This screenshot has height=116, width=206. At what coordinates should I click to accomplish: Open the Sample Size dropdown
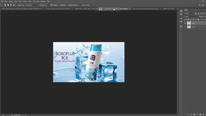point(32,5)
